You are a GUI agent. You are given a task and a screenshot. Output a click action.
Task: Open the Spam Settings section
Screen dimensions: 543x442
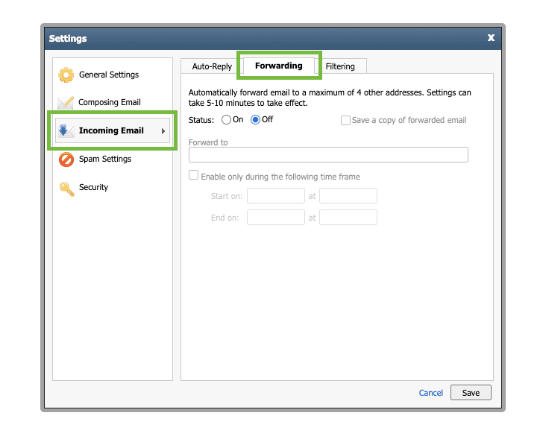click(105, 160)
